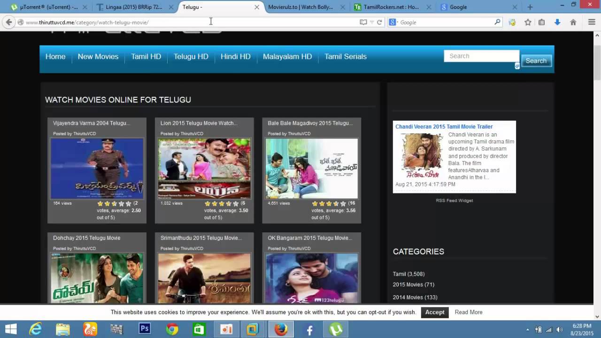The image size is (601, 338).
Task: Open the New Movies menu item
Action: (x=98, y=56)
